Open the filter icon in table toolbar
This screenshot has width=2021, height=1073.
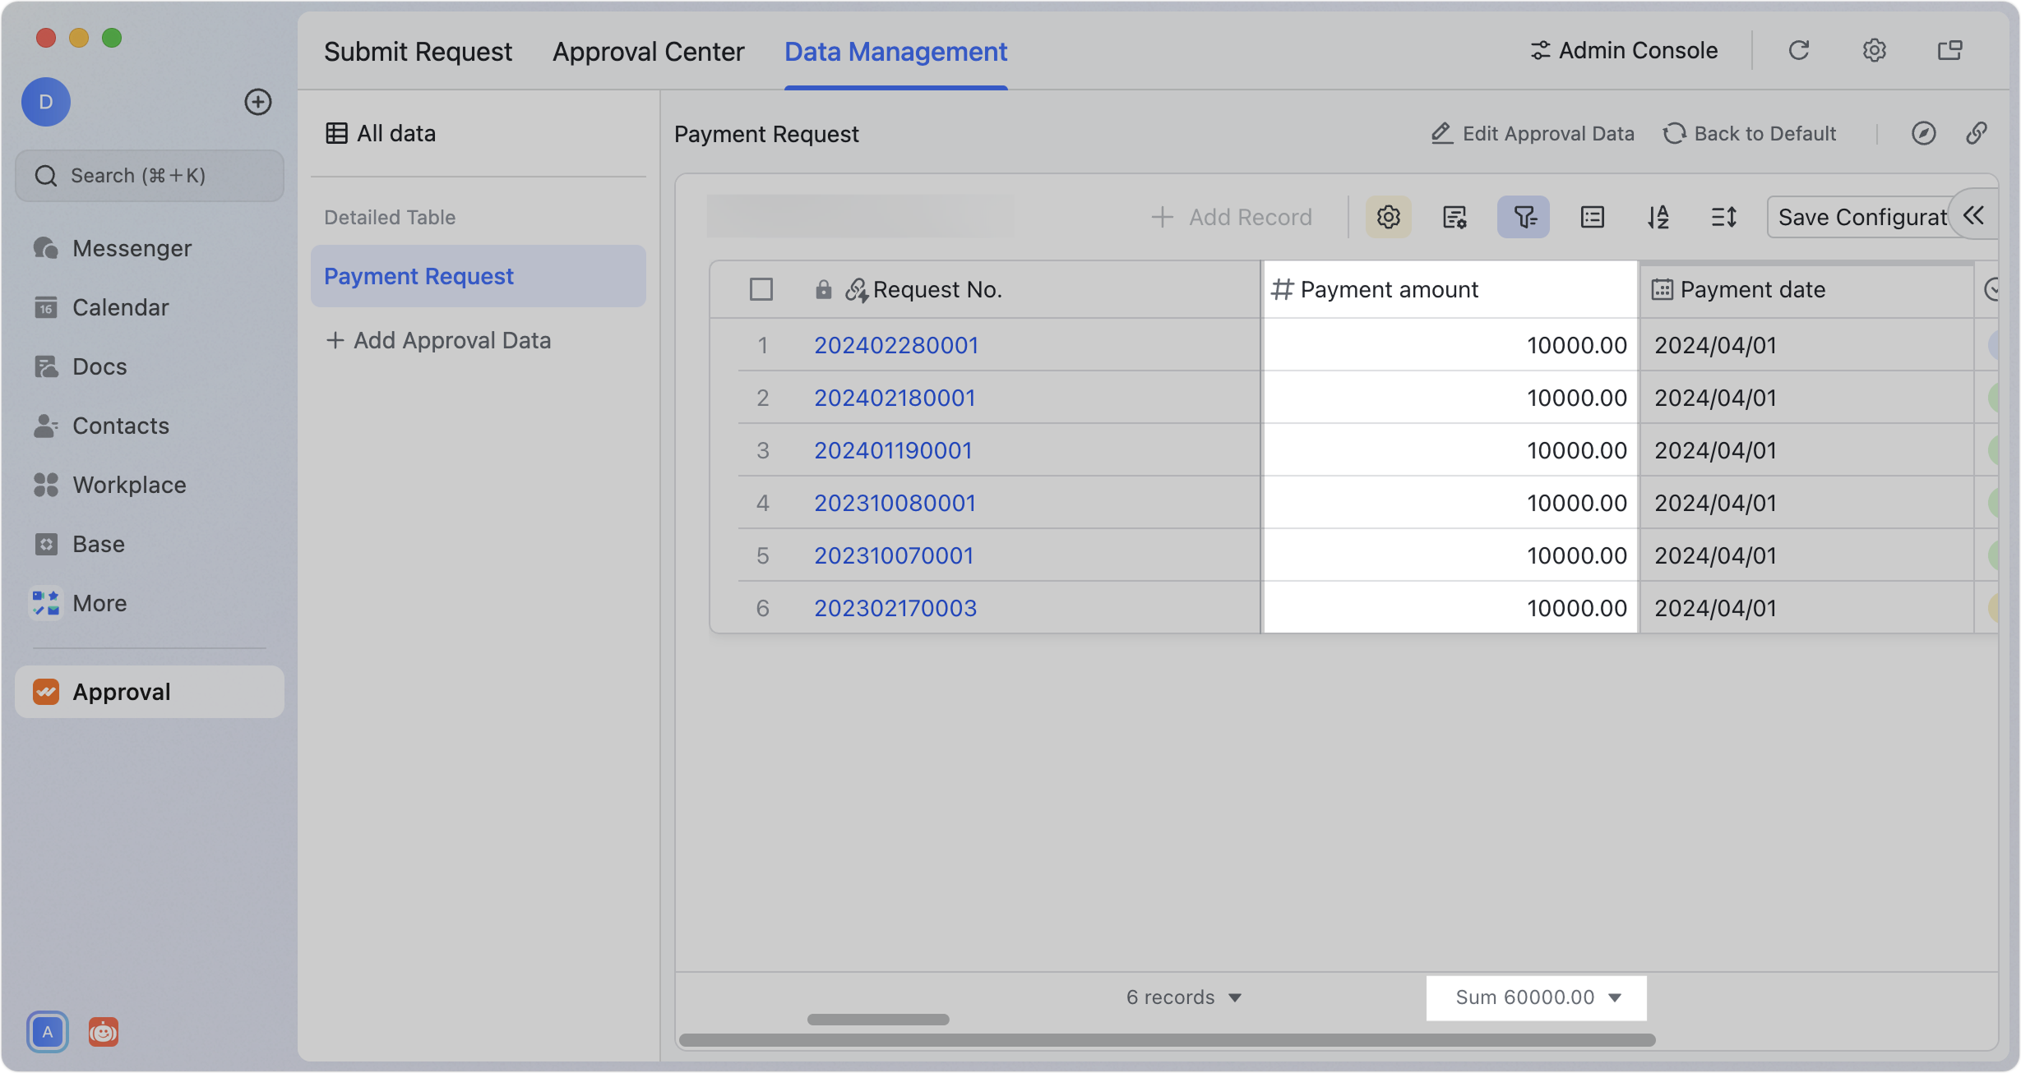click(1524, 217)
